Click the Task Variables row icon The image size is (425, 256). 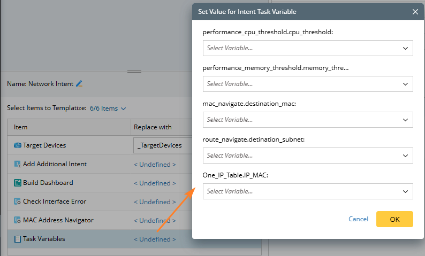pos(17,239)
